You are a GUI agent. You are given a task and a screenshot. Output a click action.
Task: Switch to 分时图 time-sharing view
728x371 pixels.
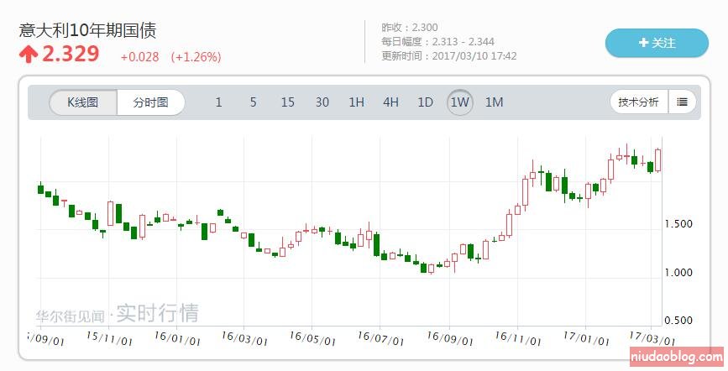pos(150,102)
